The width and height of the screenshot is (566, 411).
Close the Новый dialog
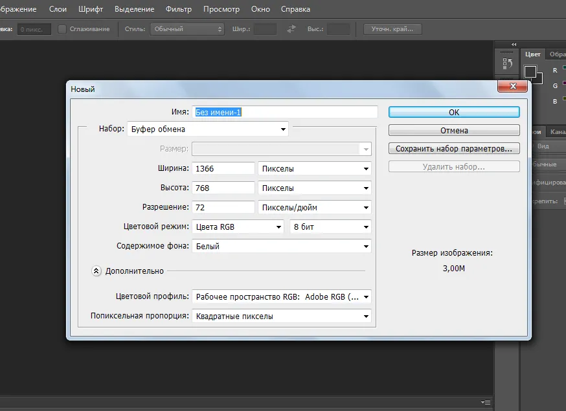point(513,86)
